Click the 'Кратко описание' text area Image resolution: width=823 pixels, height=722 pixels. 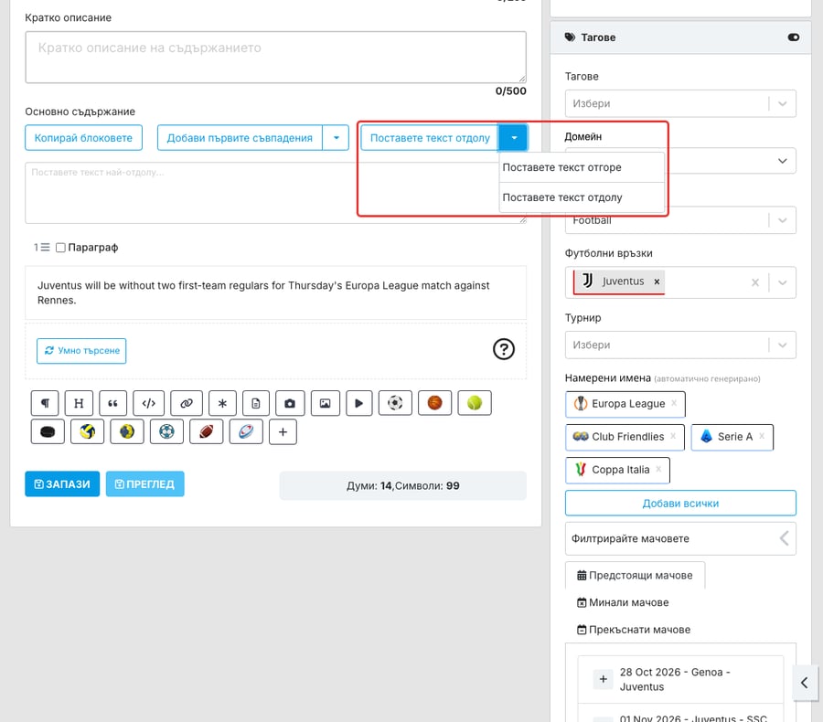[x=275, y=58]
